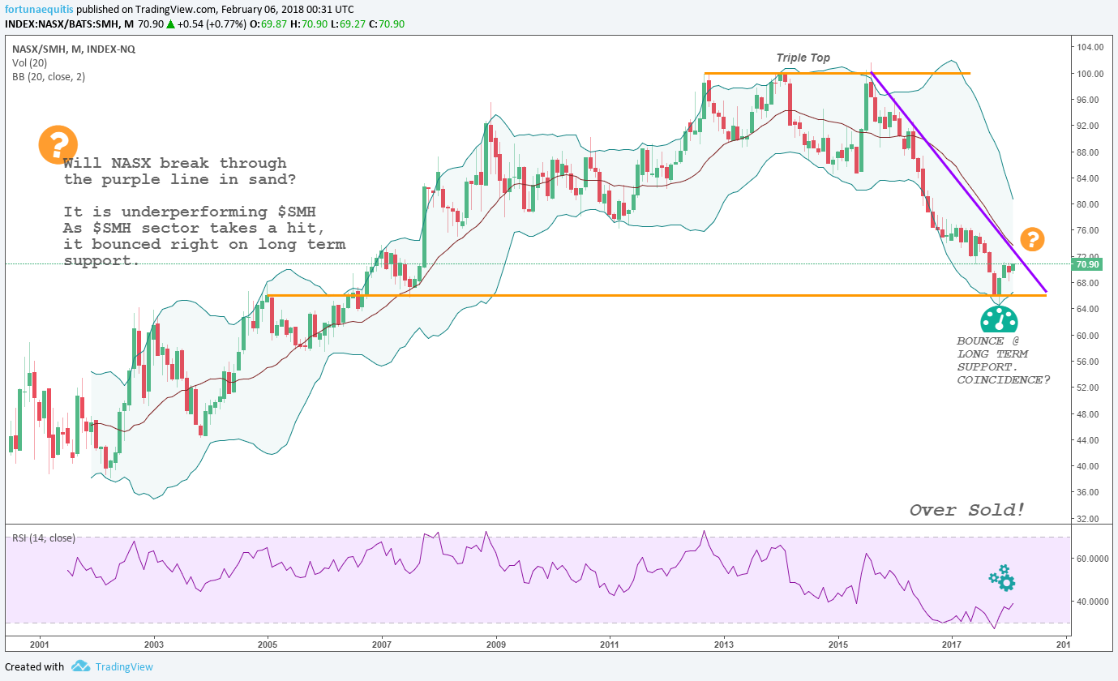Click the TradingView cloud logo at the bottom
The image size is (1118, 681).
(80, 666)
